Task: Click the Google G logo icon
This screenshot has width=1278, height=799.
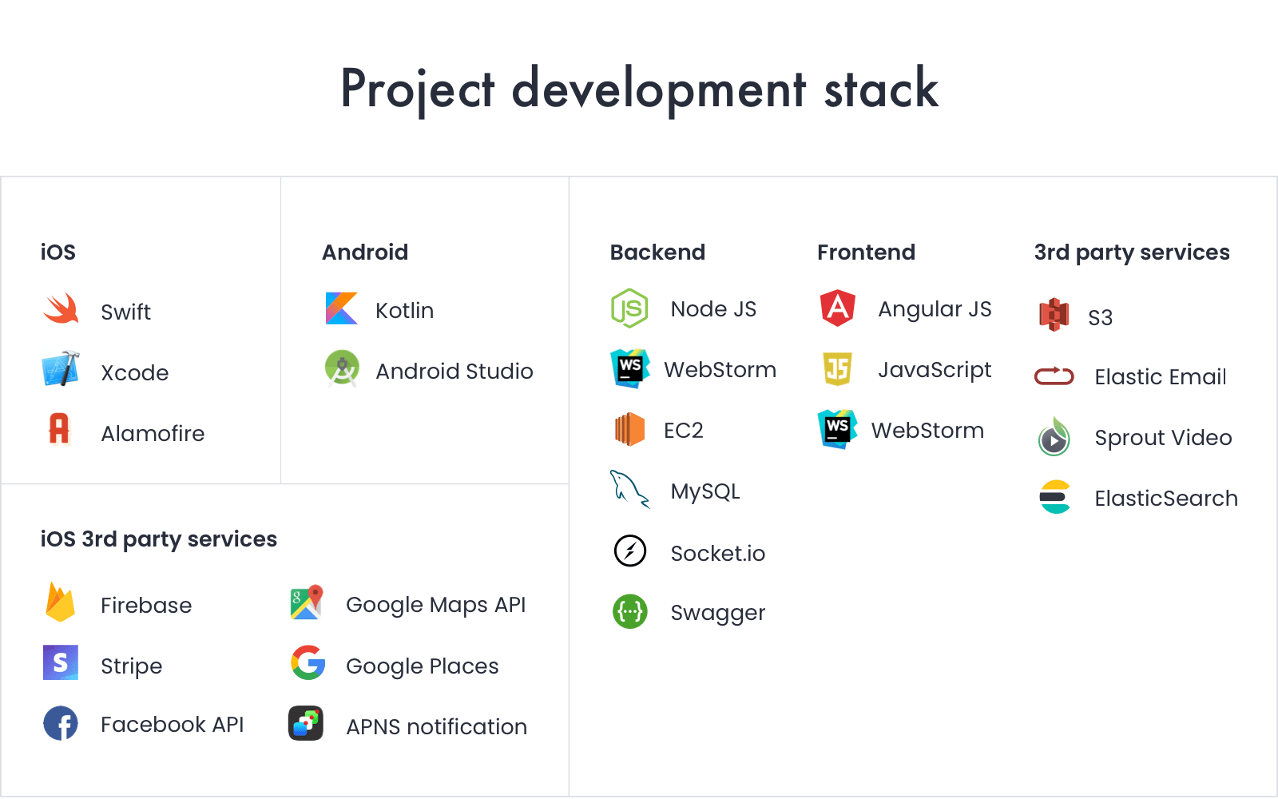Action: click(308, 662)
